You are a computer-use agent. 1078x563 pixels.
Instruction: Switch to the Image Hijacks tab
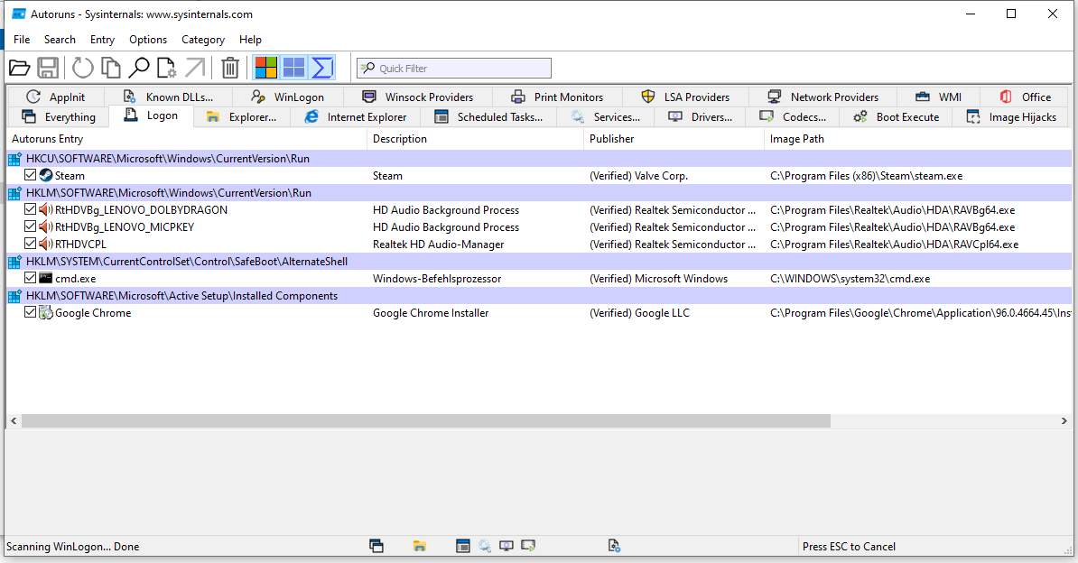pyautogui.click(x=1011, y=117)
